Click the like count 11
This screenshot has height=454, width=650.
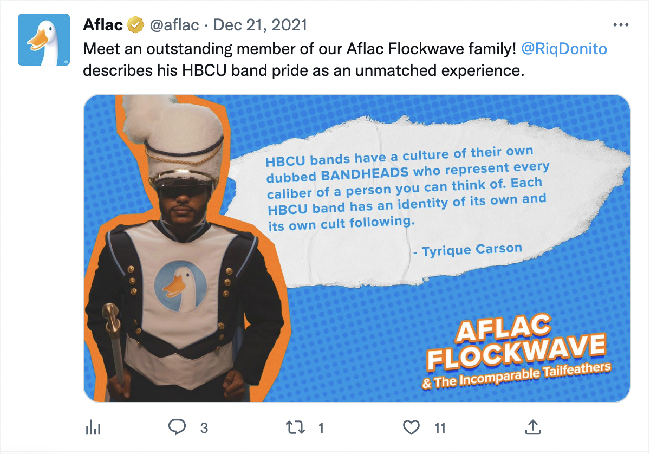coord(440,429)
